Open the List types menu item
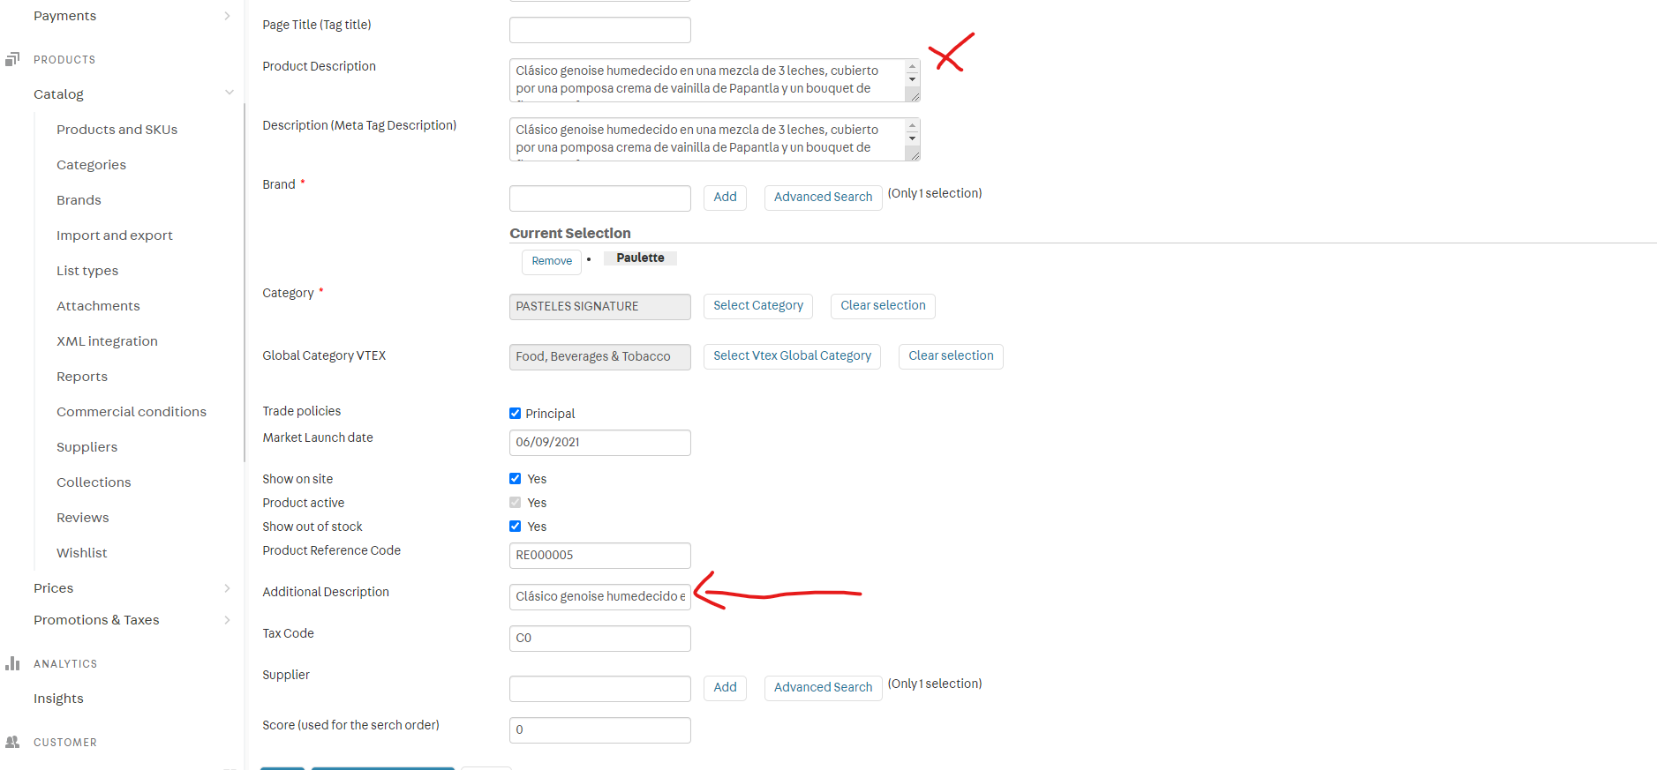Image resolution: width=1664 pixels, height=770 pixels. (x=87, y=270)
